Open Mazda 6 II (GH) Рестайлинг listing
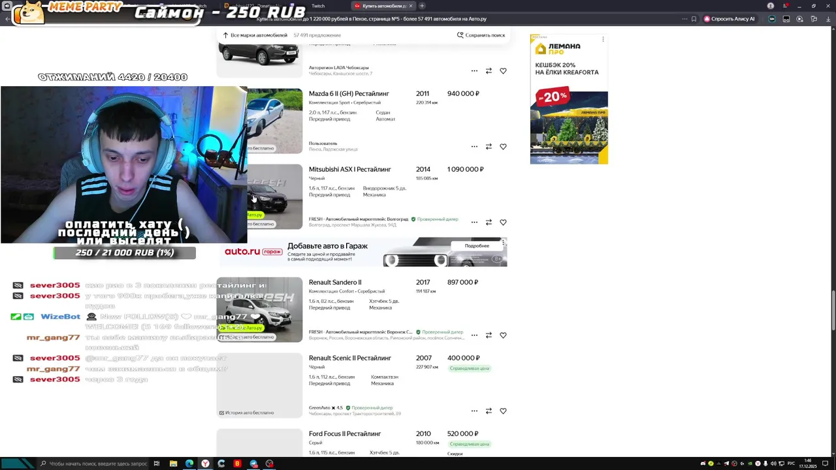The height and width of the screenshot is (470, 836). (x=349, y=93)
